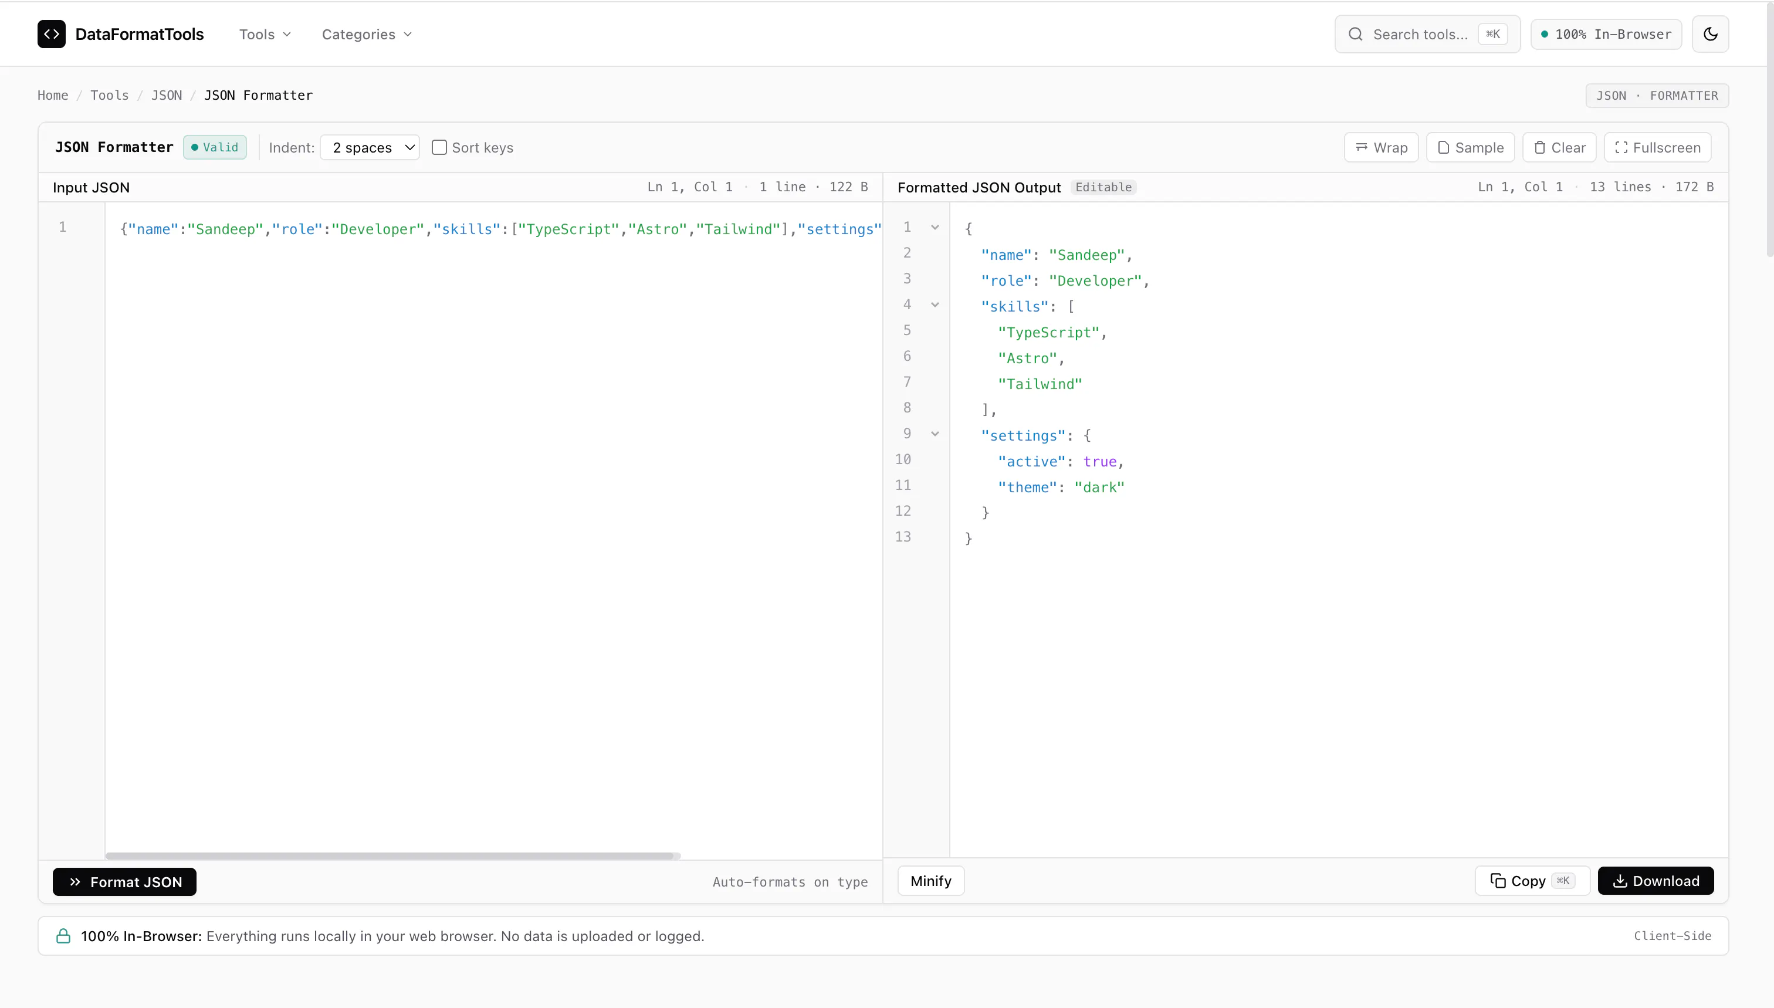Click the Valid status badge
This screenshot has height=1008, width=1774.
[x=215, y=147]
